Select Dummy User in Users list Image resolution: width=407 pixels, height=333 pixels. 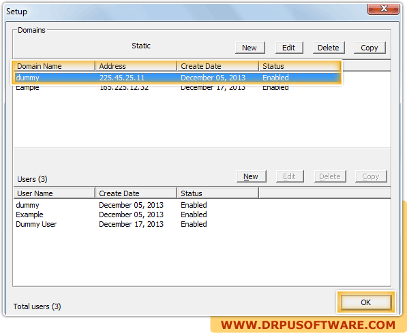[36, 224]
